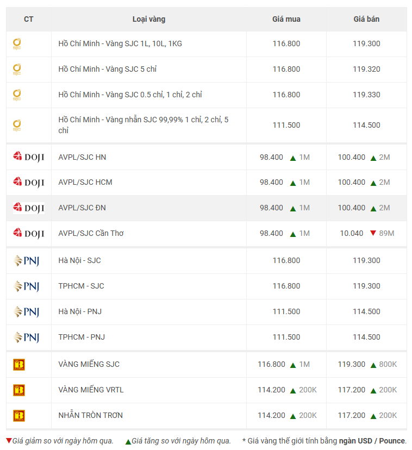
Task: Click sell price 119.320
Action: pos(366,69)
